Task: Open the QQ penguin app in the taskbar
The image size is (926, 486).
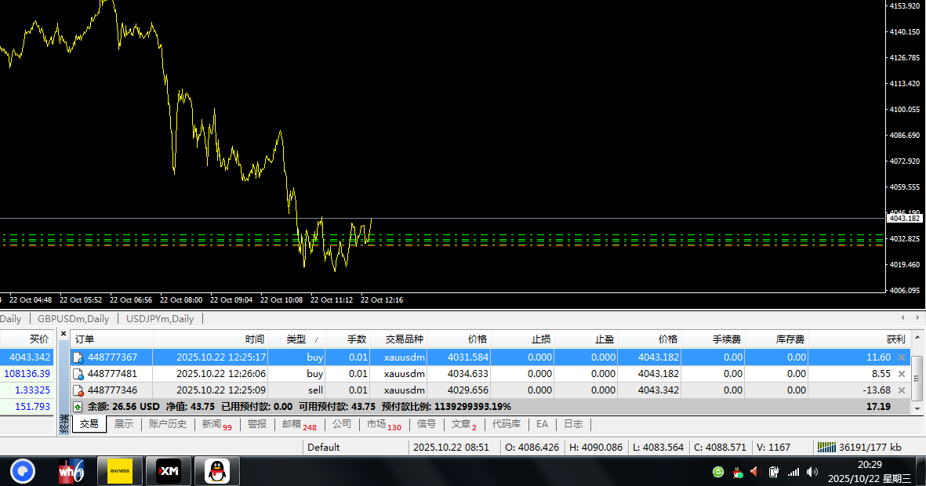Action: [x=216, y=471]
